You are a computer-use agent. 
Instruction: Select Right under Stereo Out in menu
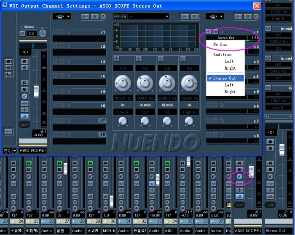(225, 92)
